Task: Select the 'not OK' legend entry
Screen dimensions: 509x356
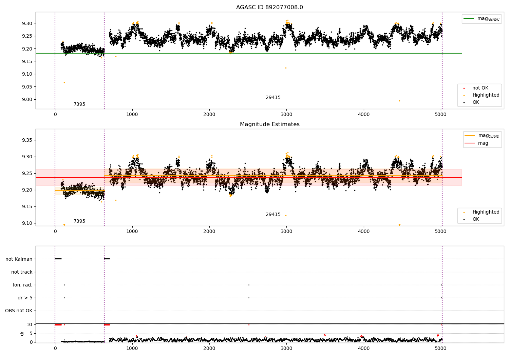Action: tap(480, 88)
